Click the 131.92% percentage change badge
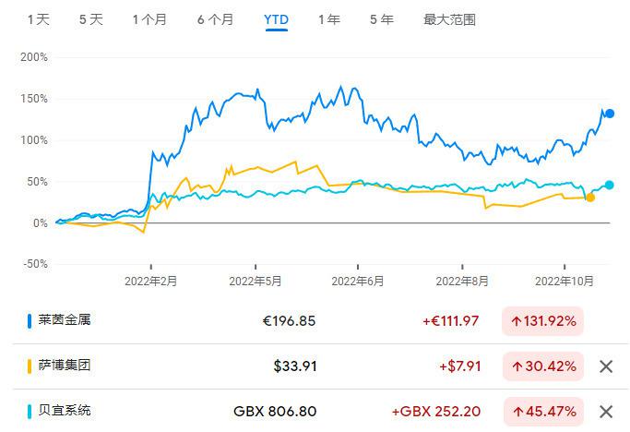 tap(542, 321)
